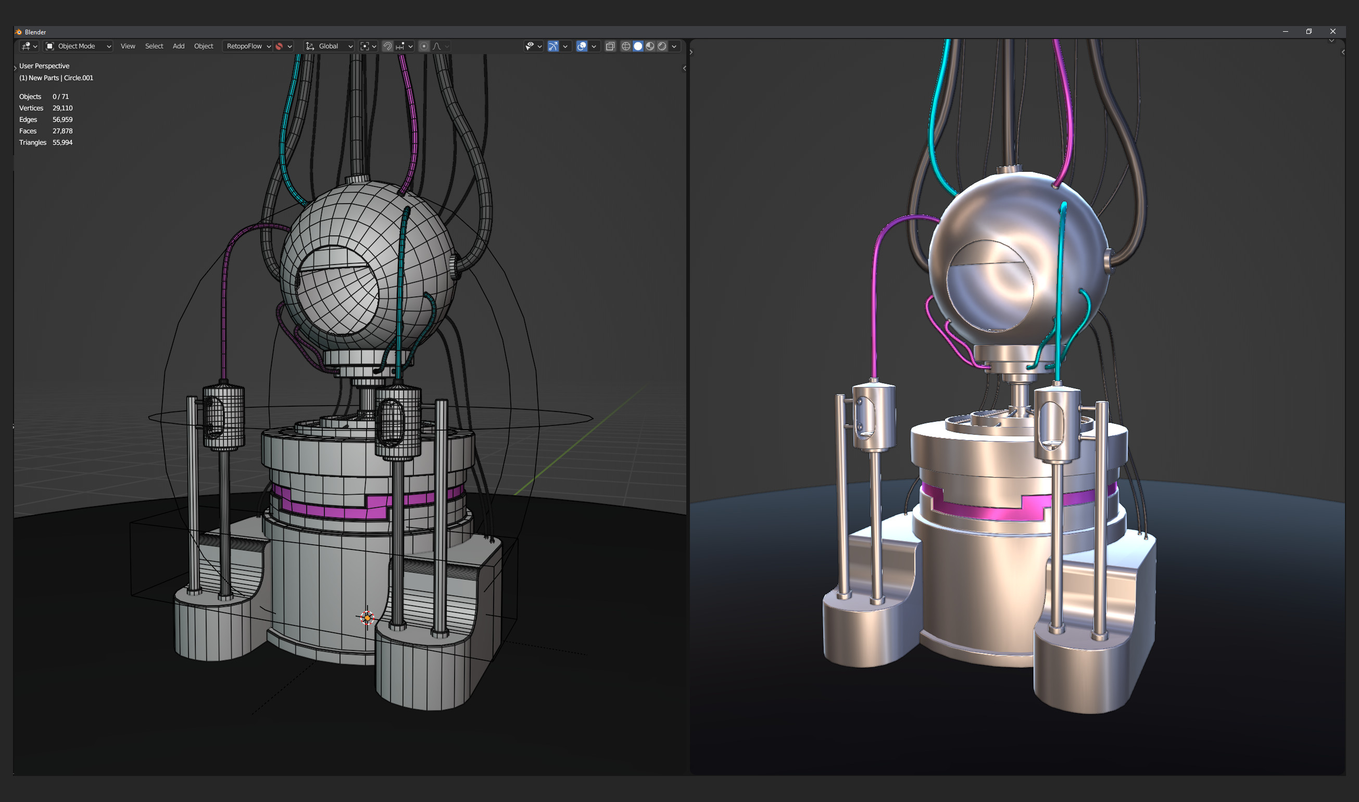Switch to material preview shading
1359x802 pixels.
pos(650,46)
